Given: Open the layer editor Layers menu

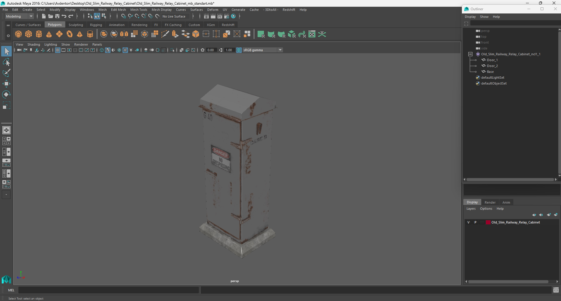Looking at the screenshot, I should [471, 209].
